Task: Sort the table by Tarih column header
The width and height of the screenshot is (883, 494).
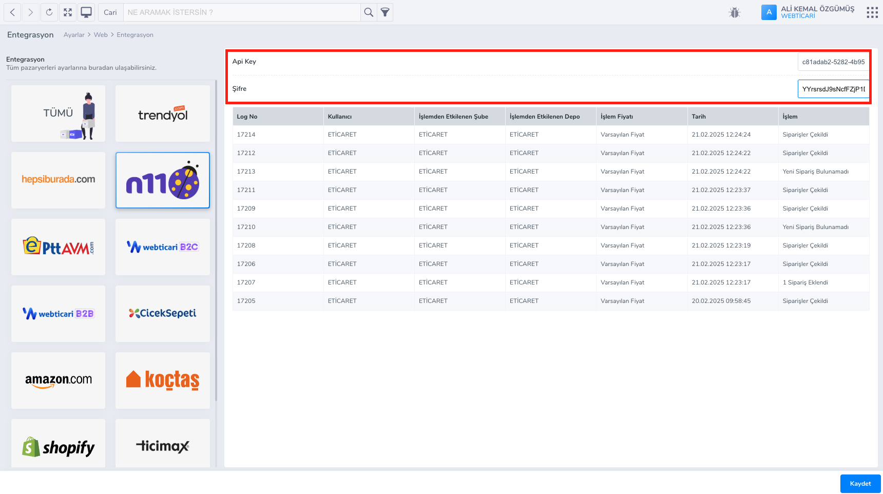Action: 699,117
